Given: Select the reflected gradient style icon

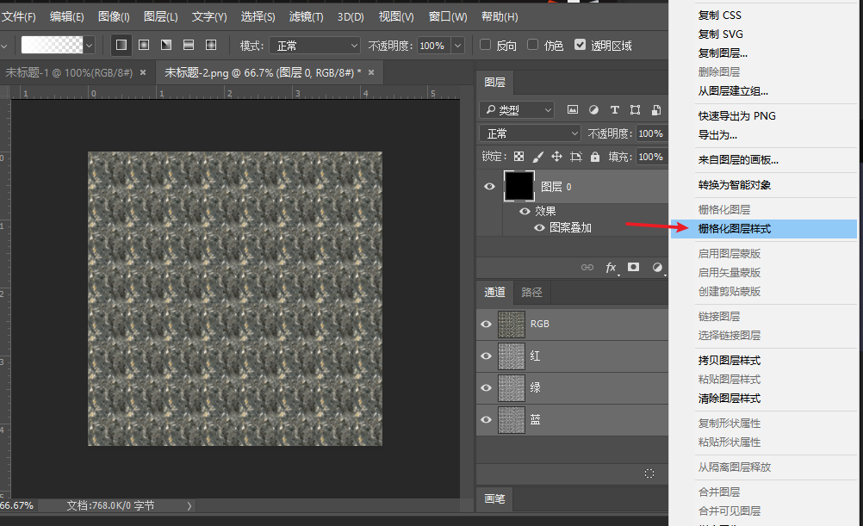Looking at the screenshot, I should [189, 45].
